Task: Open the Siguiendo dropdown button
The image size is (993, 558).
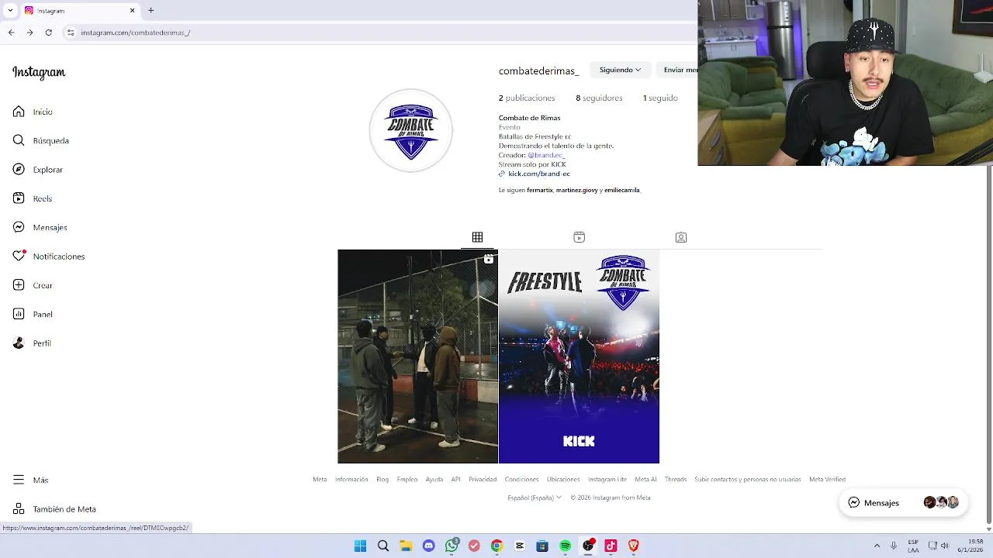Action: click(x=620, y=70)
